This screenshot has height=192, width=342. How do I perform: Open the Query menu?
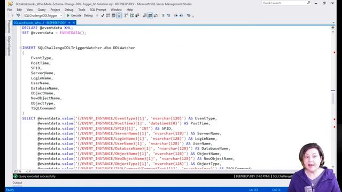42,10
